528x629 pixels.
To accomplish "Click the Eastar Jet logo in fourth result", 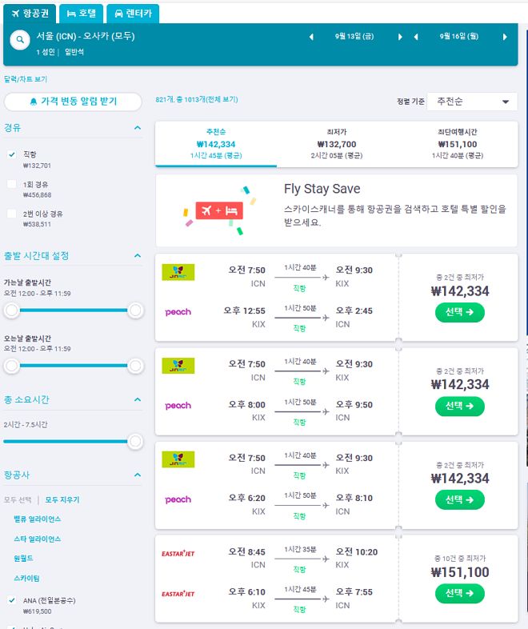I will pyautogui.click(x=178, y=552).
